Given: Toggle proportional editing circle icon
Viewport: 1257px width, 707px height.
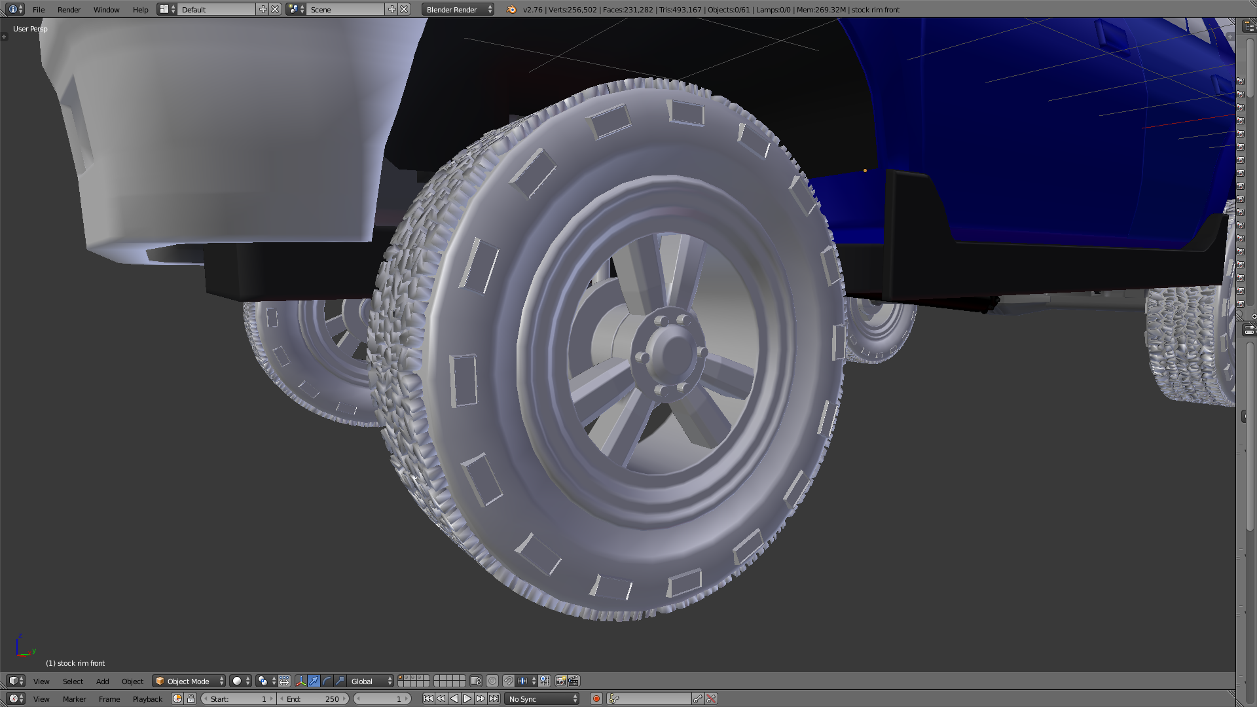Looking at the screenshot, I should pyautogui.click(x=492, y=681).
